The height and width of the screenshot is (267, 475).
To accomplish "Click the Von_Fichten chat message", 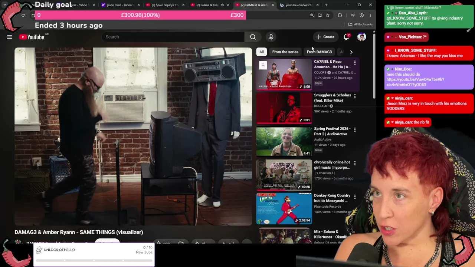I will pos(407,37).
